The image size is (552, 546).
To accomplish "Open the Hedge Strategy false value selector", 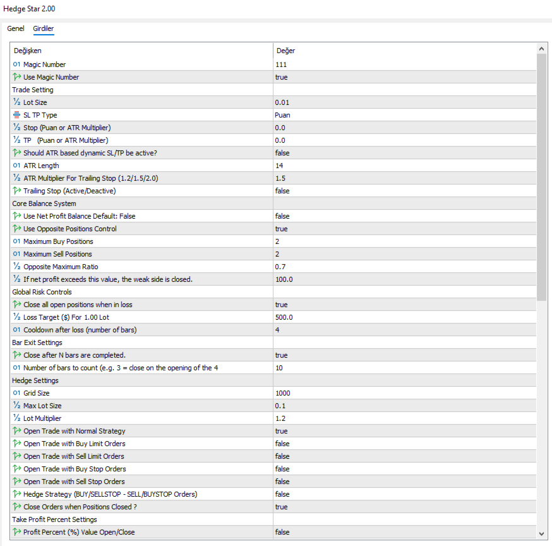I will [x=282, y=494].
